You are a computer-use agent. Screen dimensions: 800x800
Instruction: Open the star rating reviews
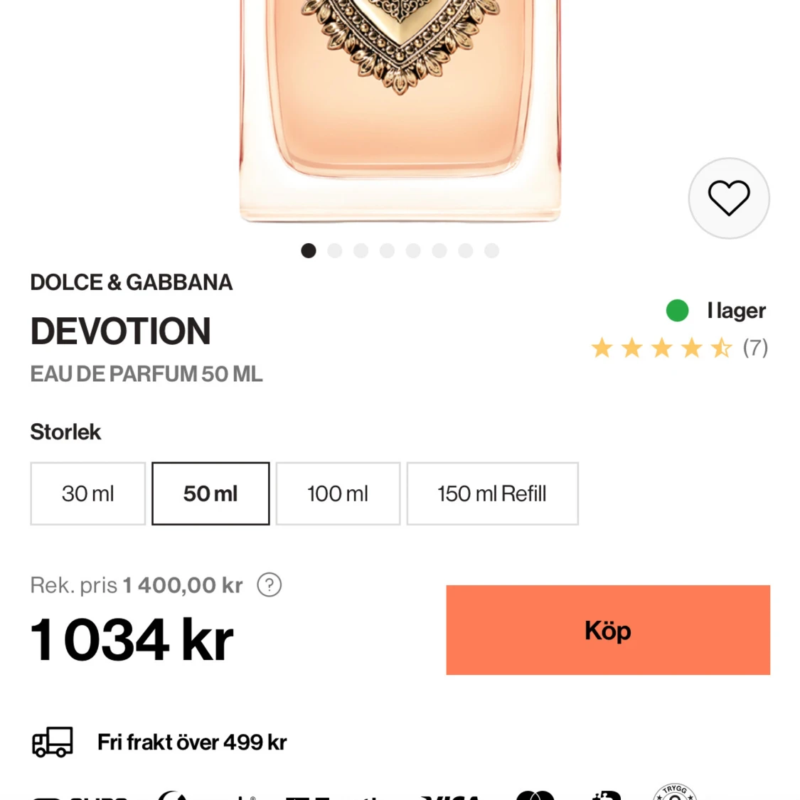[661, 348]
